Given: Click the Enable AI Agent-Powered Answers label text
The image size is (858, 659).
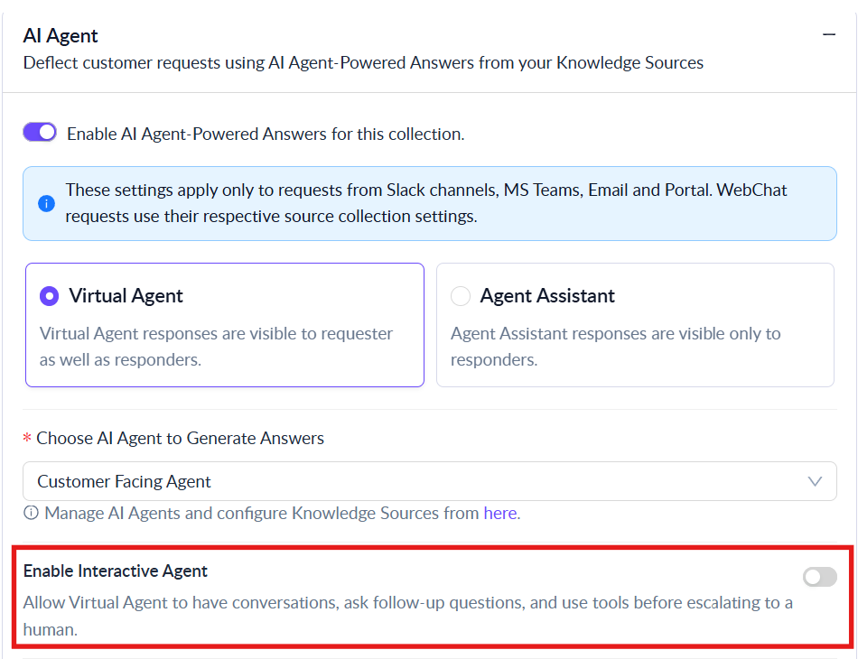Looking at the screenshot, I should (266, 134).
